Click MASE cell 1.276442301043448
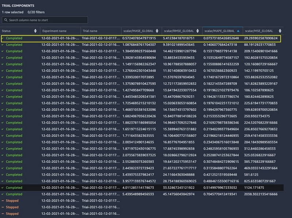The width and height of the screenshot is (292, 218). click(x=139, y=71)
